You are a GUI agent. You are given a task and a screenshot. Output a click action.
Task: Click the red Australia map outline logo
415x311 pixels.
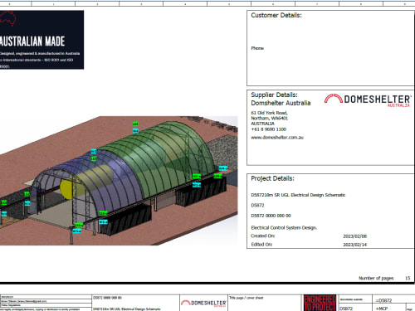pyautogui.click(x=7, y=18)
